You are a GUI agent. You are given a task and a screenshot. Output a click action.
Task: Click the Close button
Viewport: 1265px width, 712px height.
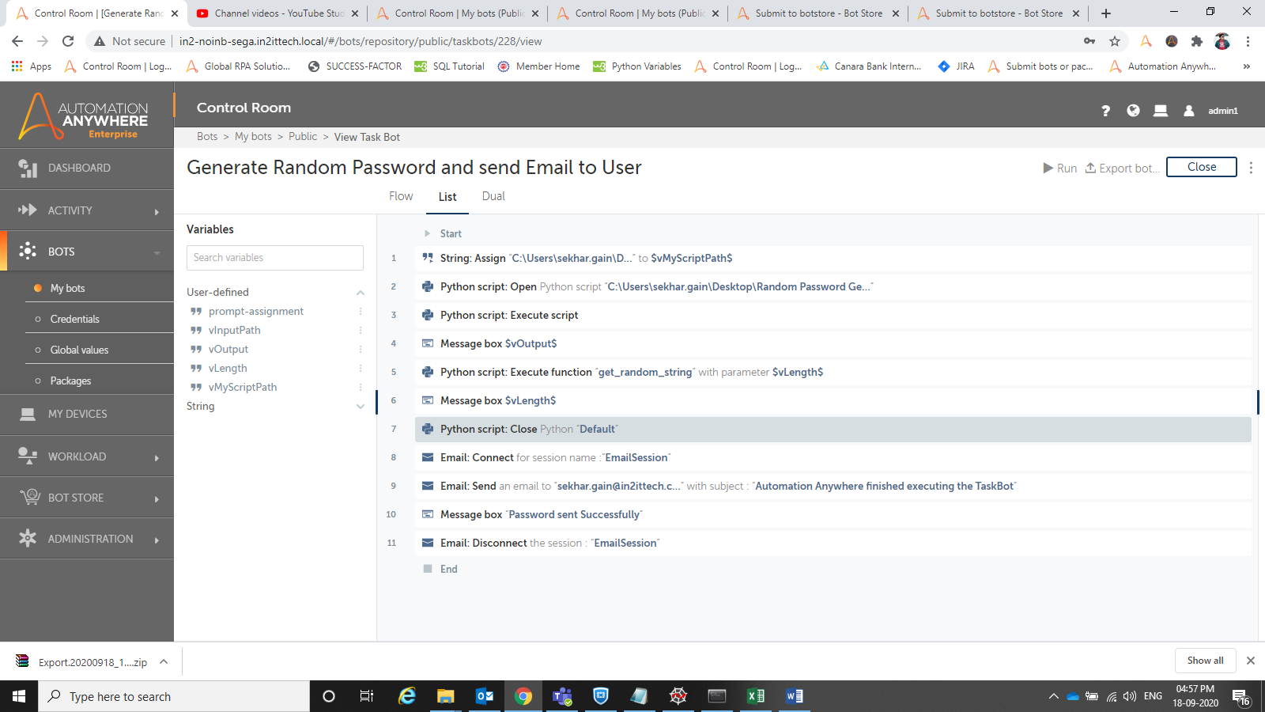(x=1201, y=167)
